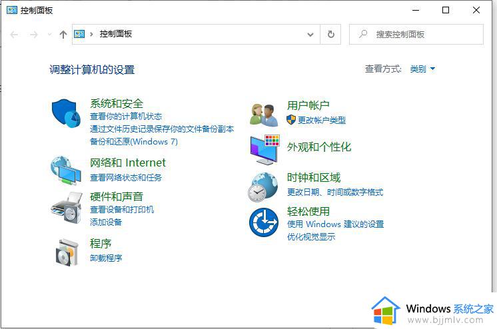Click 备份和还原(Windows 7) link
The width and height of the screenshot is (497, 329).
[x=134, y=142]
